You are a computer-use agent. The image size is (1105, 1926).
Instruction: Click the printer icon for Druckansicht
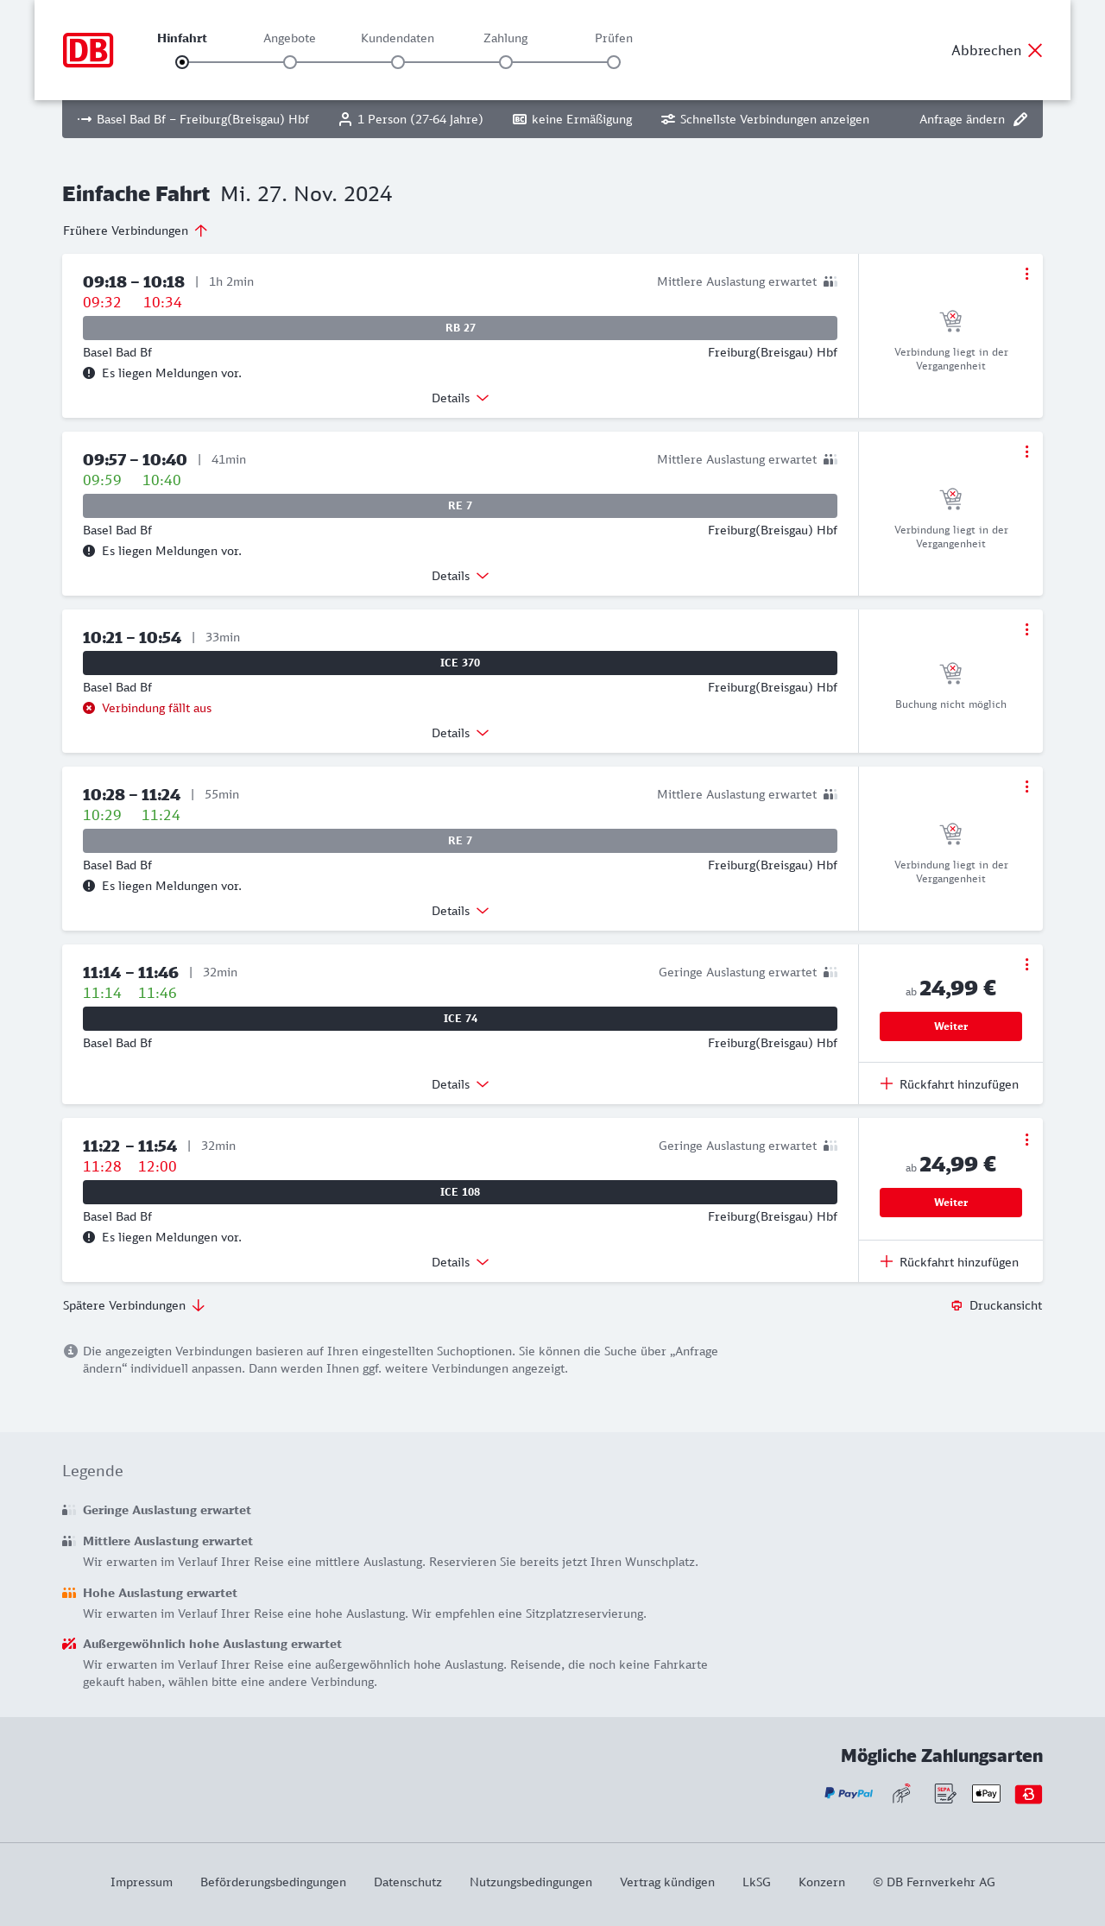pyautogui.click(x=957, y=1305)
